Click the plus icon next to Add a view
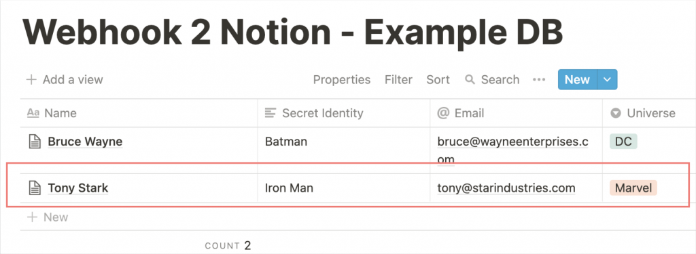 [31, 80]
